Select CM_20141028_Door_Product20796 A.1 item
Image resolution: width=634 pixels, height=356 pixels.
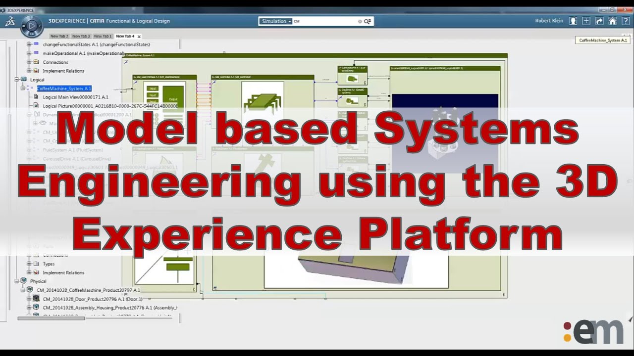93,299
